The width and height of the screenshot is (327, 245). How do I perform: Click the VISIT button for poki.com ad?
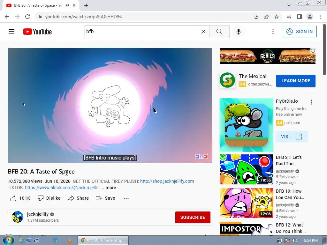[292, 137]
